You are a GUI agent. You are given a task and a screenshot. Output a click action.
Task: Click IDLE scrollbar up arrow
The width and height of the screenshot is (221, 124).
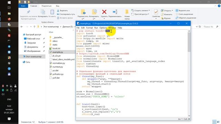click(x=189, y=31)
